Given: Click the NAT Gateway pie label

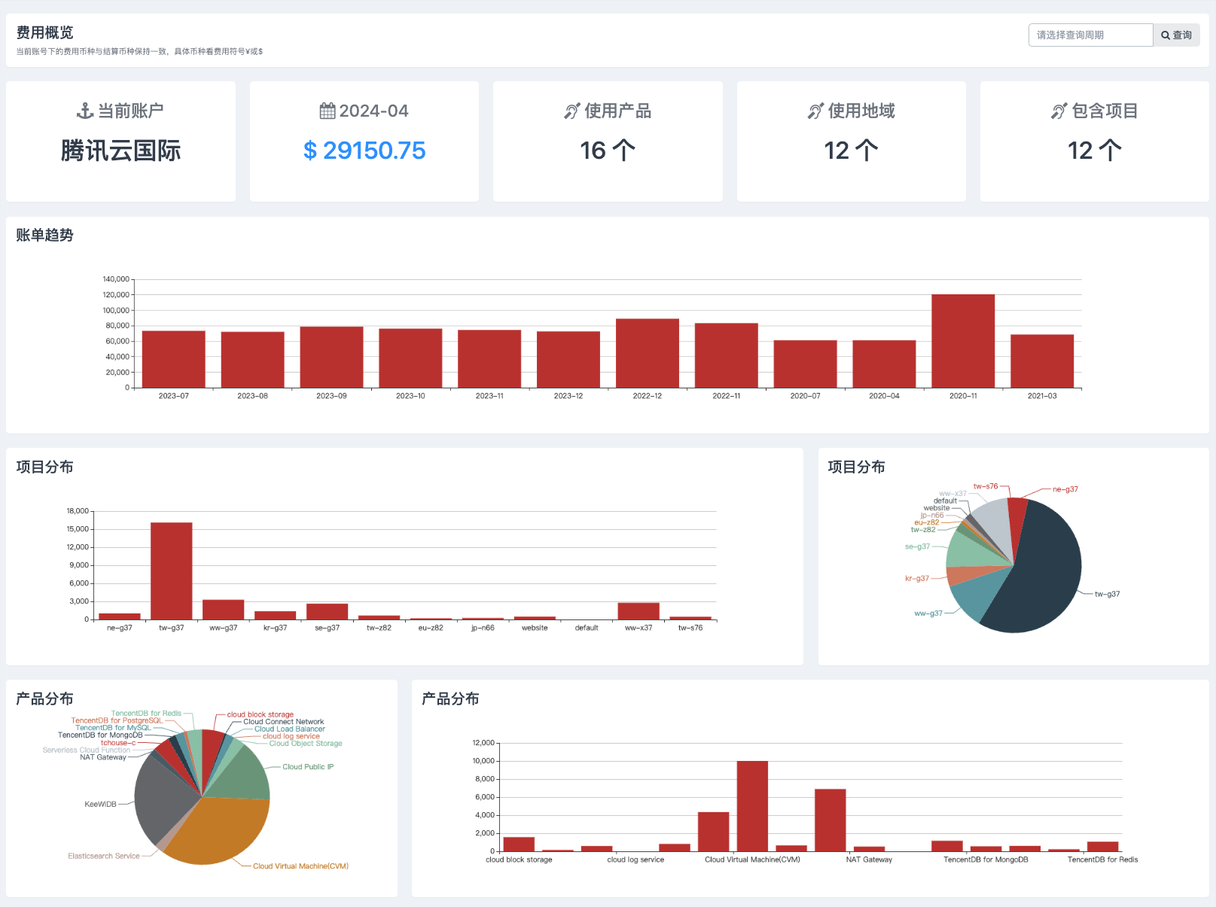Looking at the screenshot, I should 103,757.
